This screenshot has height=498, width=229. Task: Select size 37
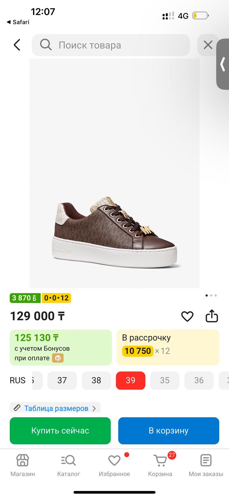[x=62, y=380]
